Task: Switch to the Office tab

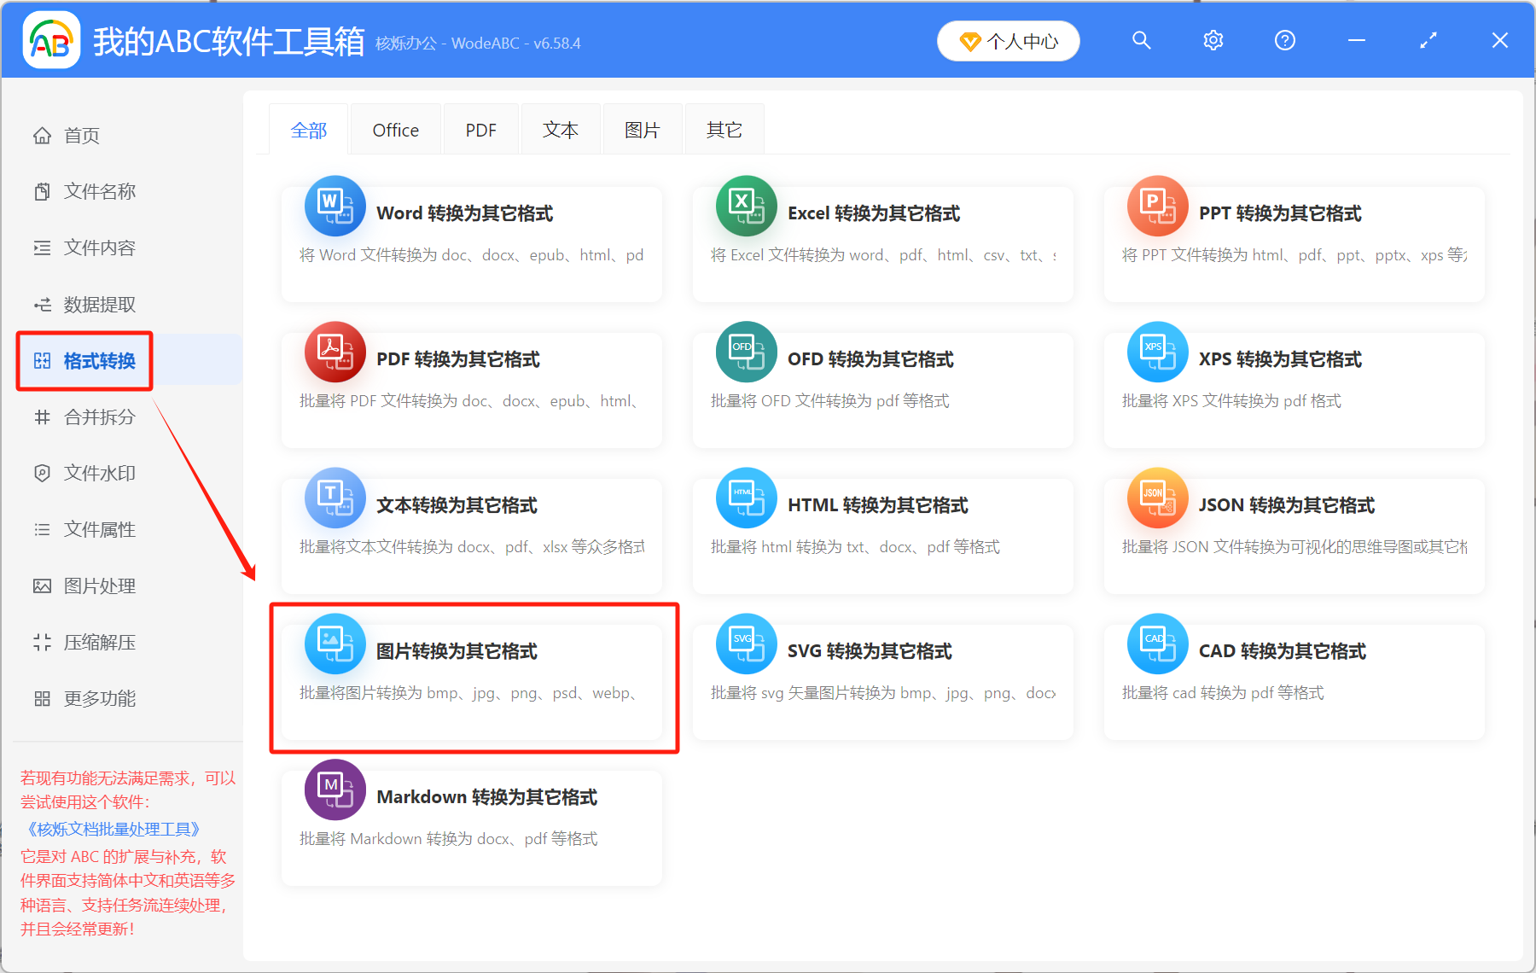Action: tap(395, 129)
